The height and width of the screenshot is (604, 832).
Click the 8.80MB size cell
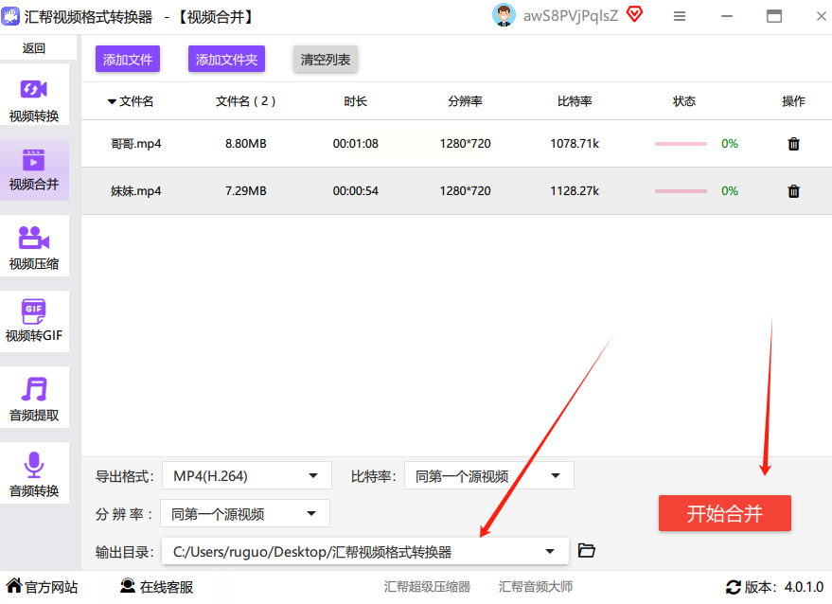coord(246,144)
